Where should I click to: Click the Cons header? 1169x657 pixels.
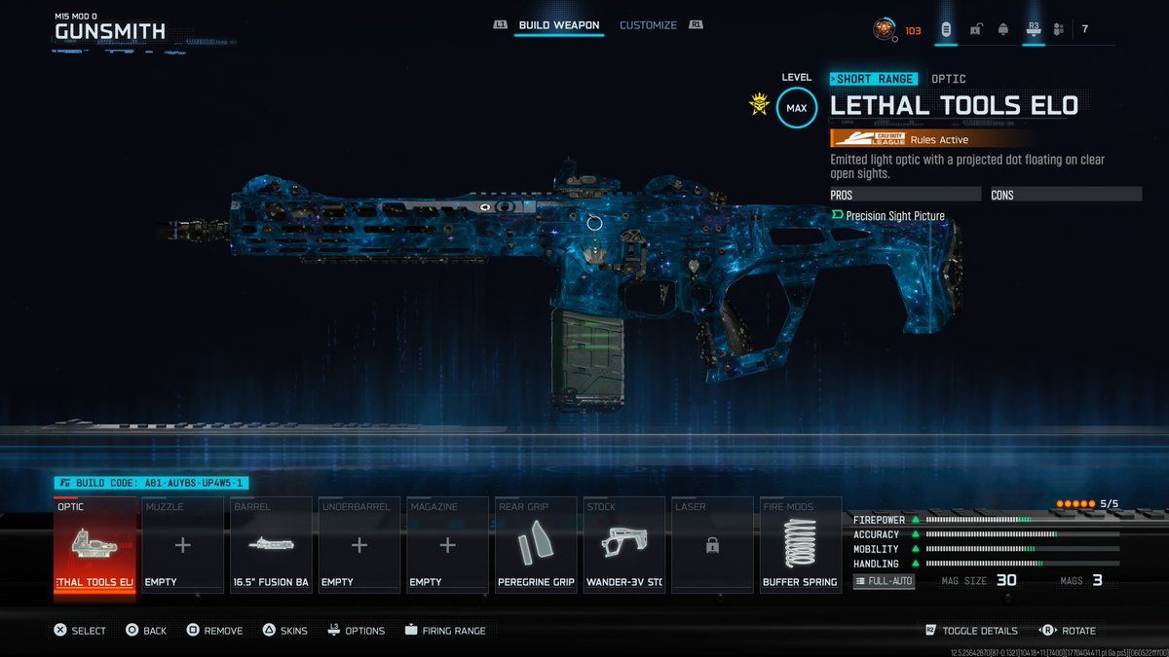(x=1067, y=195)
